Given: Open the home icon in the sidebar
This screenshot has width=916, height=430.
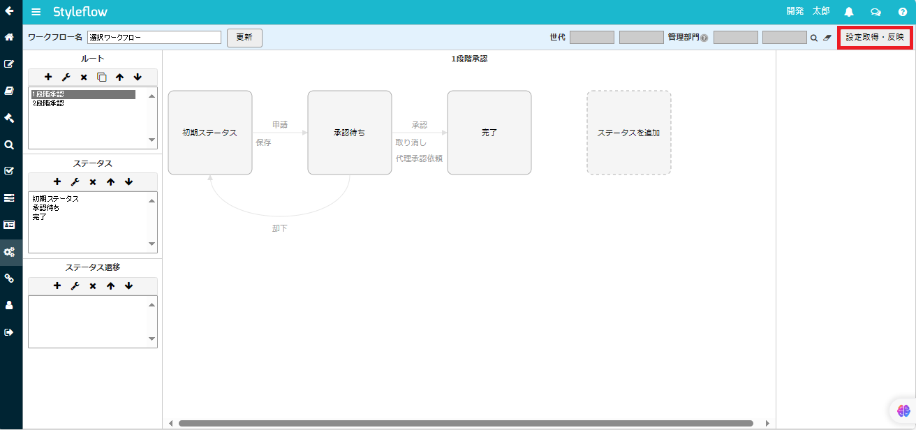Looking at the screenshot, I should (x=10, y=37).
